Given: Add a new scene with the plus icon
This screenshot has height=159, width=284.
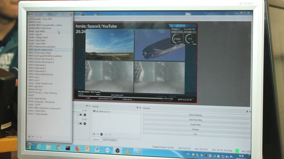Looking at the screenshot, I should pyautogui.click(x=29, y=137).
